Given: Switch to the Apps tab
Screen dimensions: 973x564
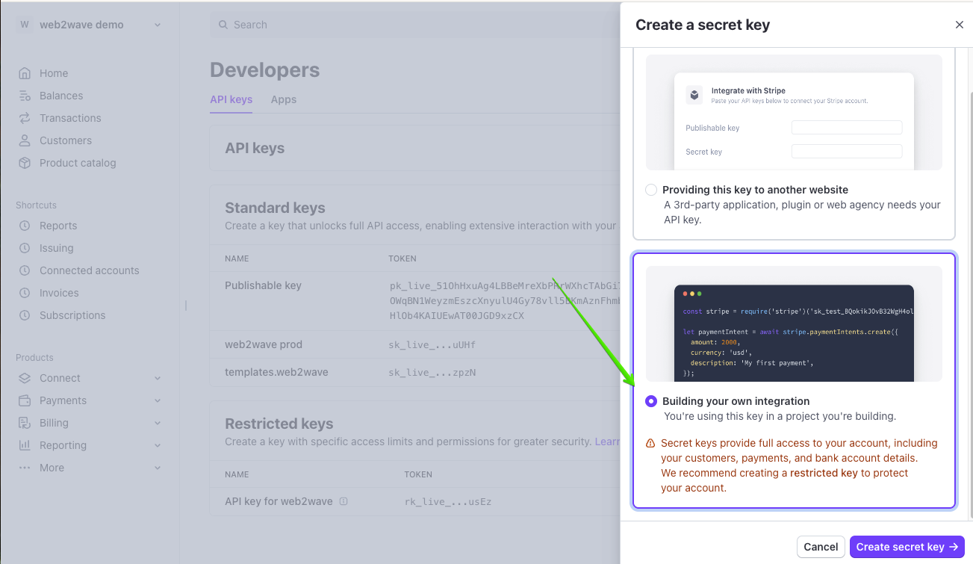Looking at the screenshot, I should [284, 99].
